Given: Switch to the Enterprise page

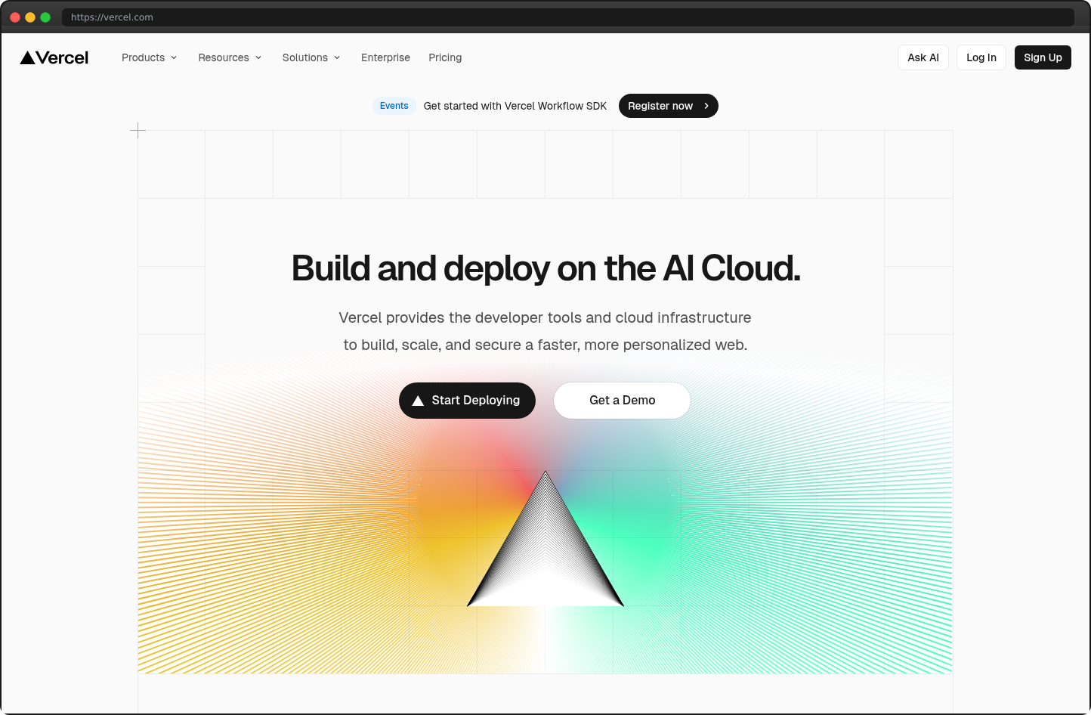Looking at the screenshot, I should click(x=385, y=57).
